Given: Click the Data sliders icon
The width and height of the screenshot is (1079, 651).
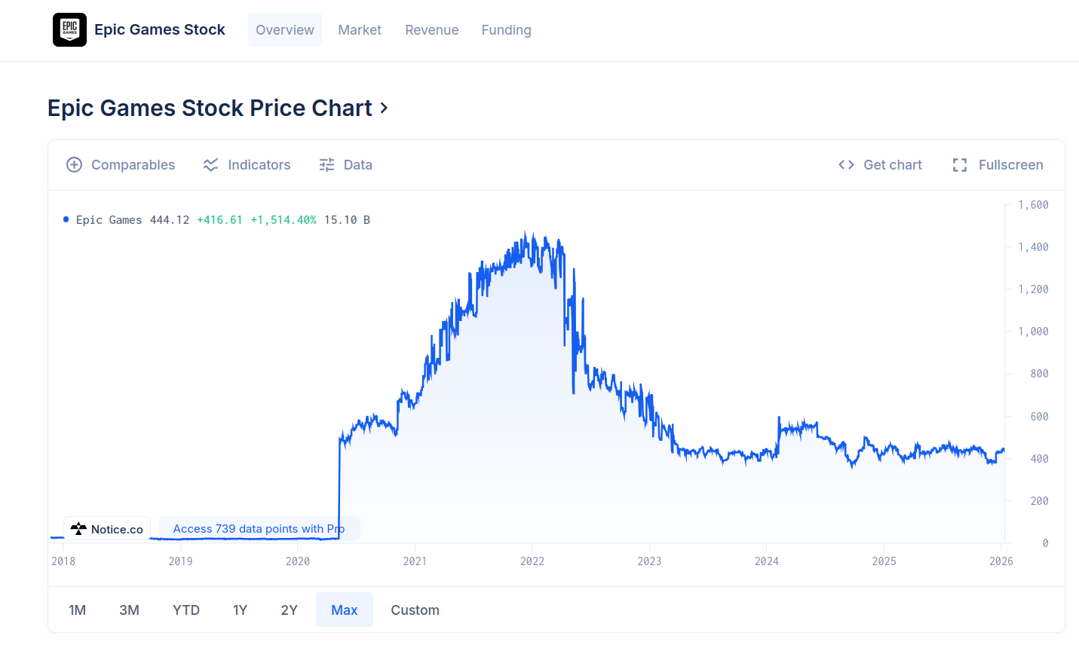Looking at the screenshot, I should tap(326, 165).
